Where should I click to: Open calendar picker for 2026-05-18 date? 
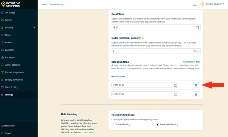tap(176, 94)
